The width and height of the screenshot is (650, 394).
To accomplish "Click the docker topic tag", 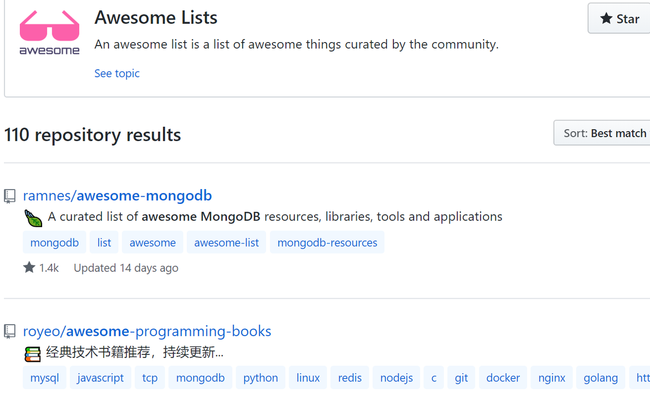I will click(503, 378).
